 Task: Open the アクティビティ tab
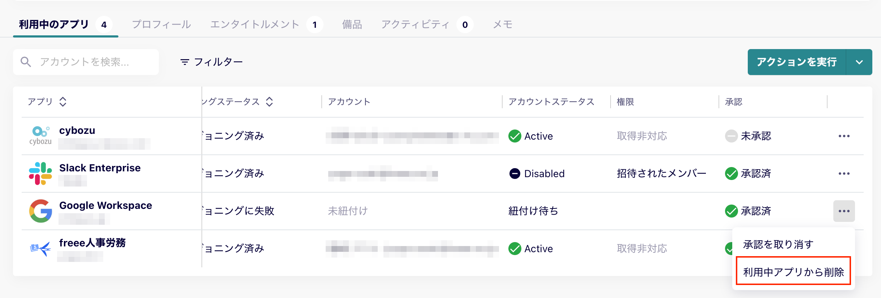click(427, 25)
